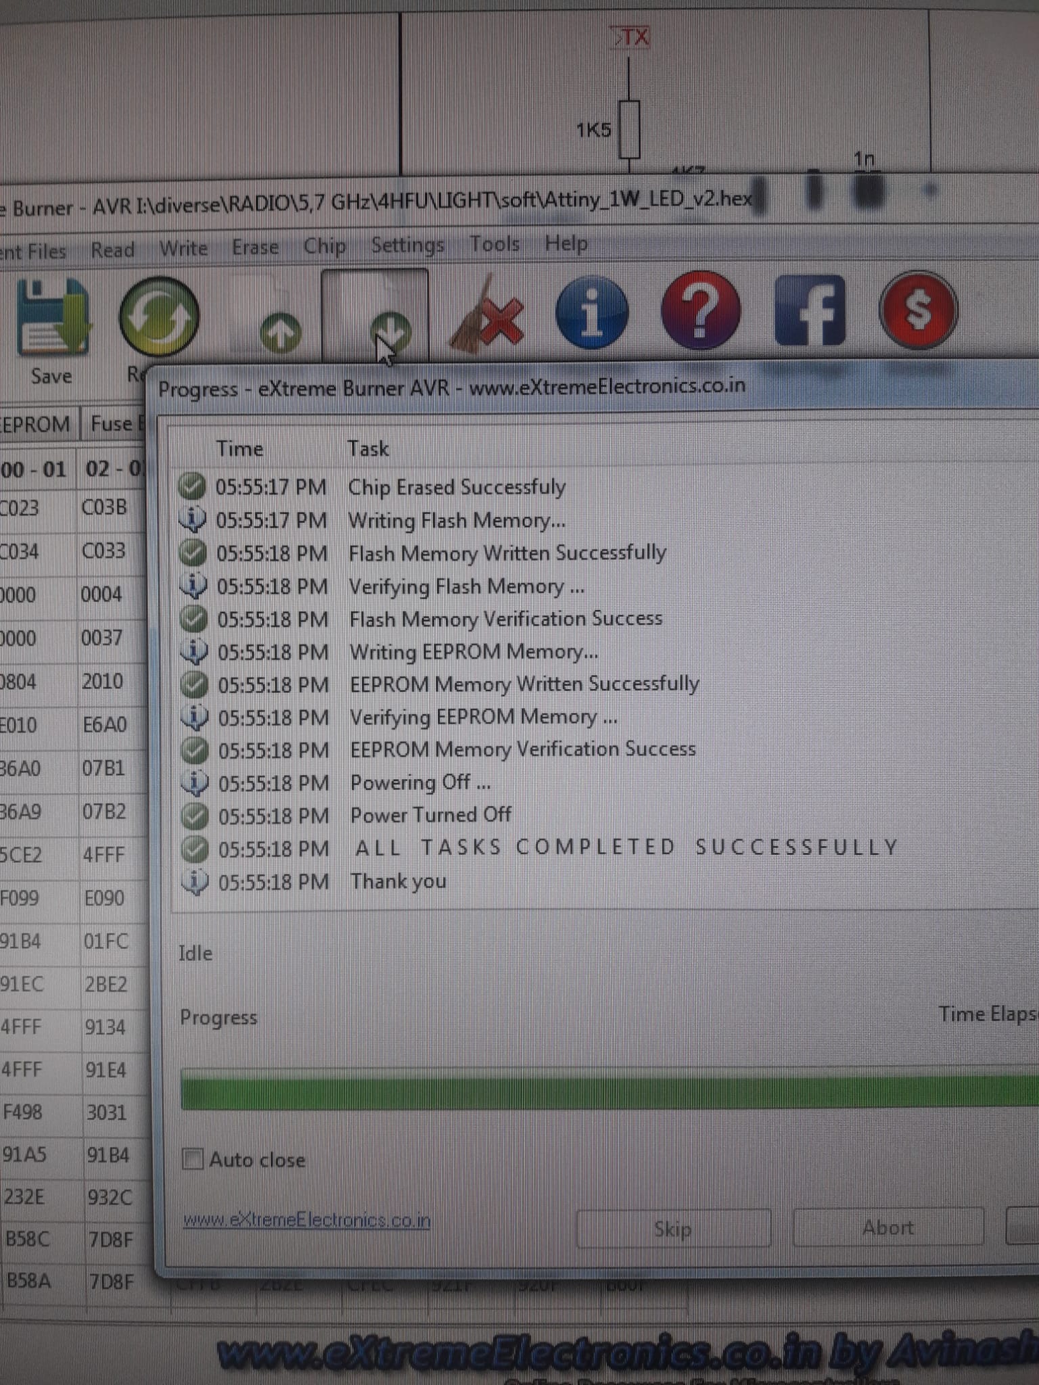Image resolution: width=1039 pixels, height=1385 pixels.
Task: Open the Read menu
Action: point(113,250)
